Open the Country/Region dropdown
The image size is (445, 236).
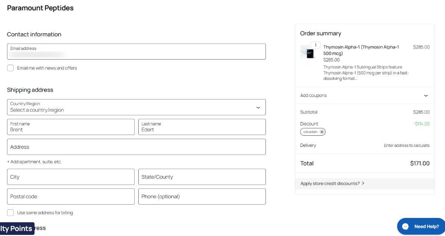(x=136, y=107)
